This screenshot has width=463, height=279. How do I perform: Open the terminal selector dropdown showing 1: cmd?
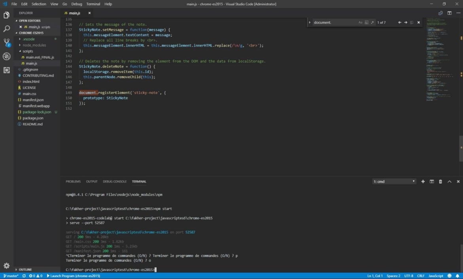tap(393, 181)
